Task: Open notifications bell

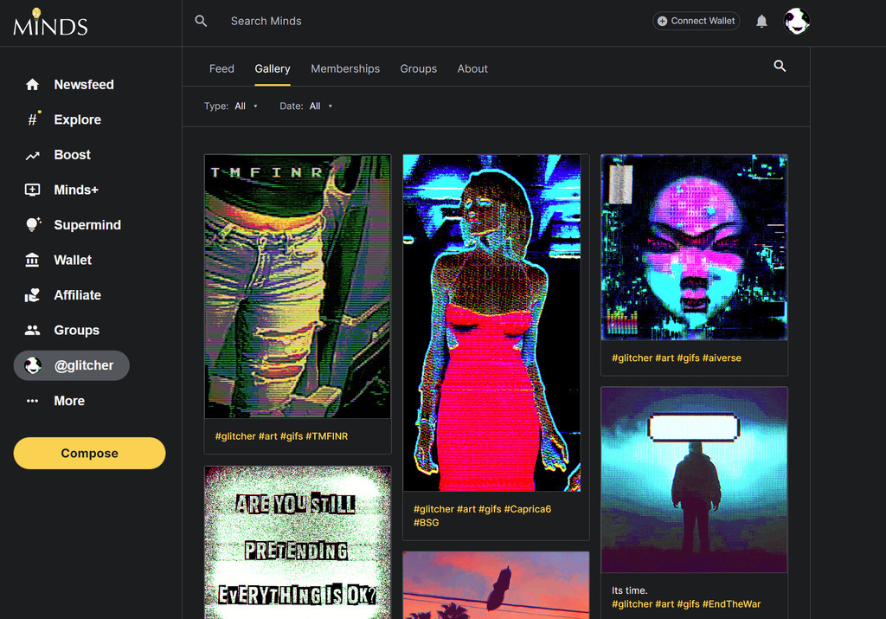Action: coord(761,22)
